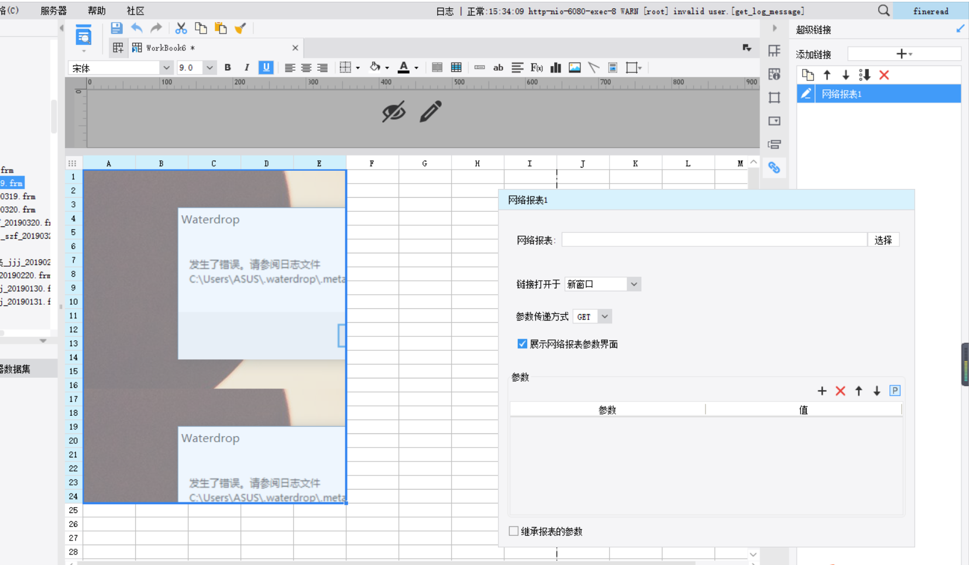Viewport: 969px width, 565px height.
Task: Open the 帮助 menu
Action: pos(97,11)
